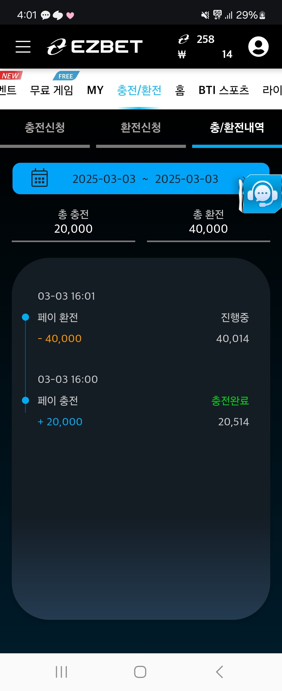The image size is (282, 691).
Task: Open the recent apps button
Action: pyautogui.click(x=61, y=672)
